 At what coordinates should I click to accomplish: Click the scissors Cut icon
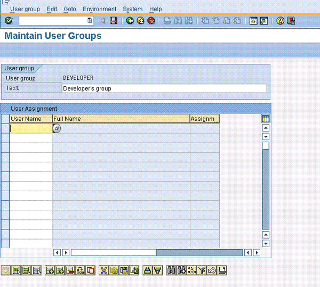[104, 270]
